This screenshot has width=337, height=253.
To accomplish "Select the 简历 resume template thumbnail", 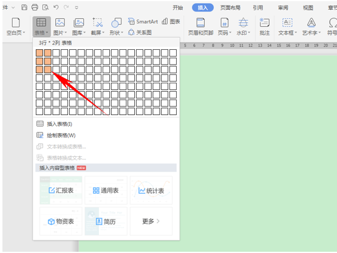I will [x=106, y=221].
